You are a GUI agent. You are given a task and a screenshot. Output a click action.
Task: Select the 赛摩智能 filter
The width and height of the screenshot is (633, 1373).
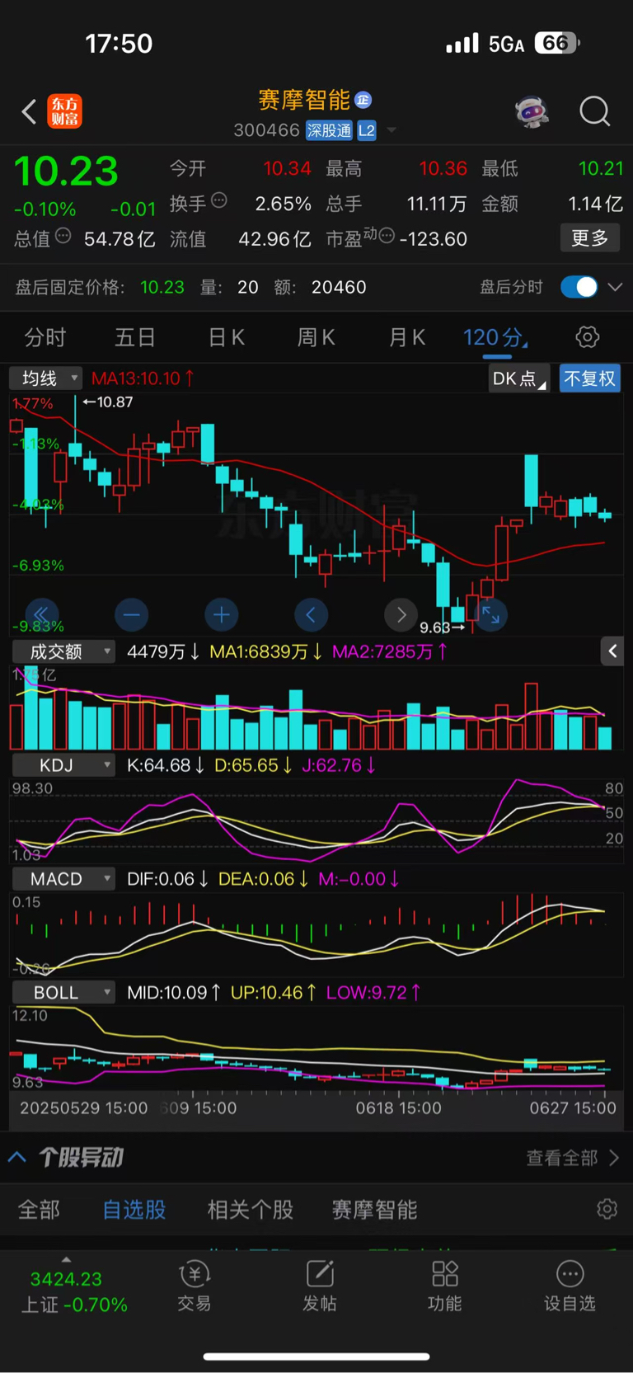(x=374, y=1210)
